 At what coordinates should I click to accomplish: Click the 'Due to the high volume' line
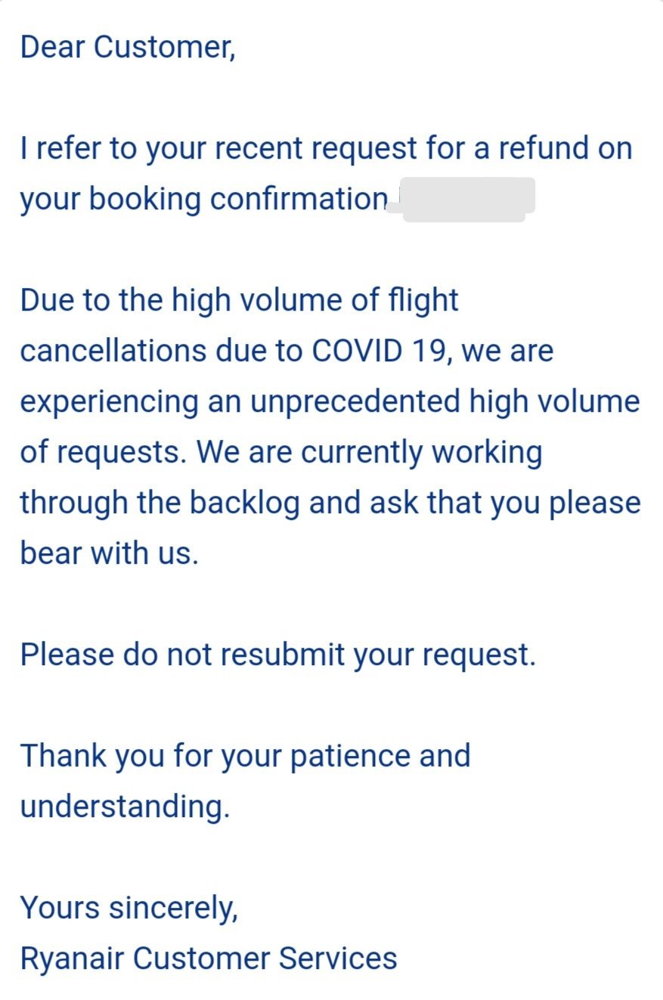239,300
